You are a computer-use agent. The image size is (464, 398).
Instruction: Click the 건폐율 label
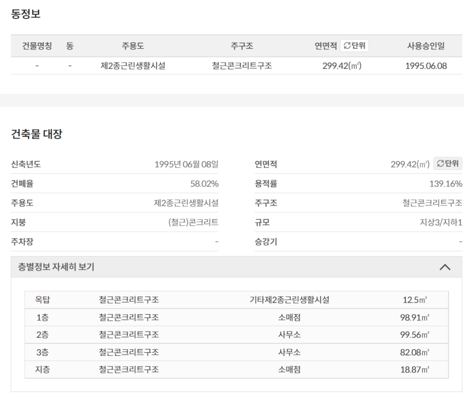click(22, 184)
